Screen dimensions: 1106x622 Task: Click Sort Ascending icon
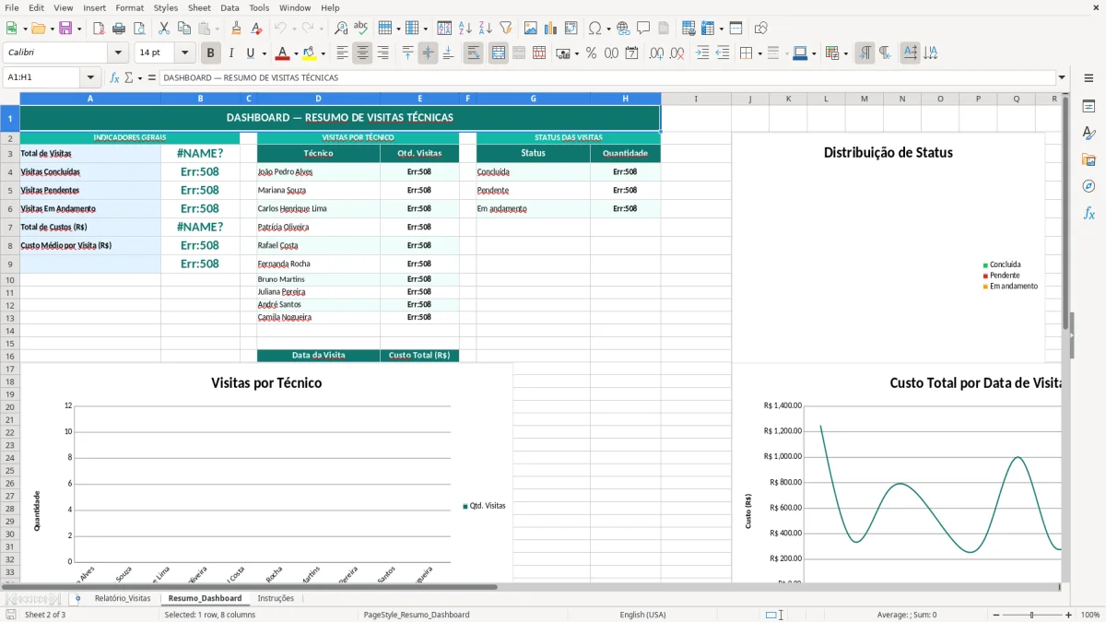[465, 29]
